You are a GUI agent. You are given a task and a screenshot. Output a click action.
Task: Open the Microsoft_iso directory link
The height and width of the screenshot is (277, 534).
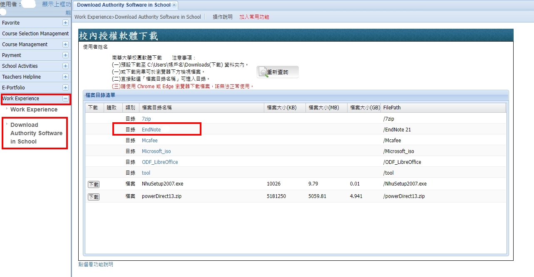(156, 151)
